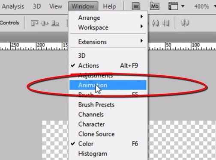Choose Channels in the Window menu
Image resolution: width=216 pixels, height=160 pixels.
108,114
